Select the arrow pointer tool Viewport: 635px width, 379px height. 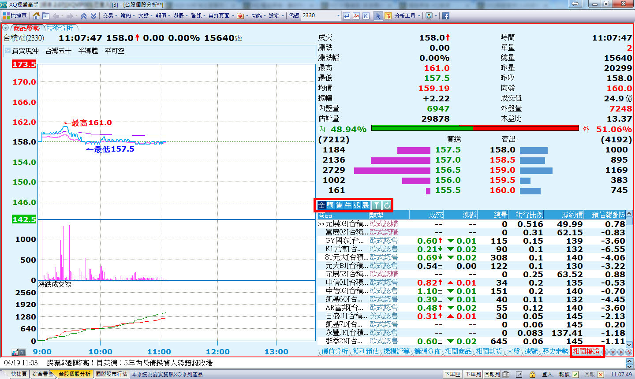378,16
